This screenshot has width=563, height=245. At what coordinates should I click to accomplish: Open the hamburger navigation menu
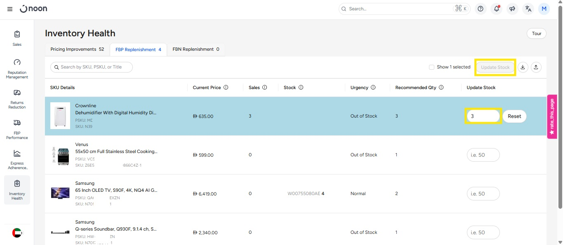pyautogui.click(x=10, y=9)
